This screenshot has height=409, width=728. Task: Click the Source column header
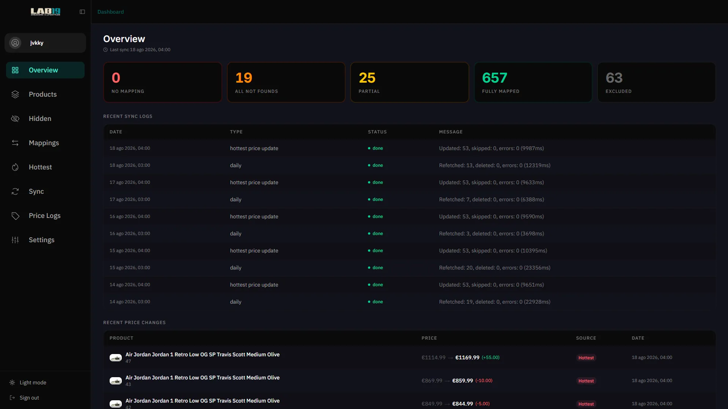click(586, 338)
